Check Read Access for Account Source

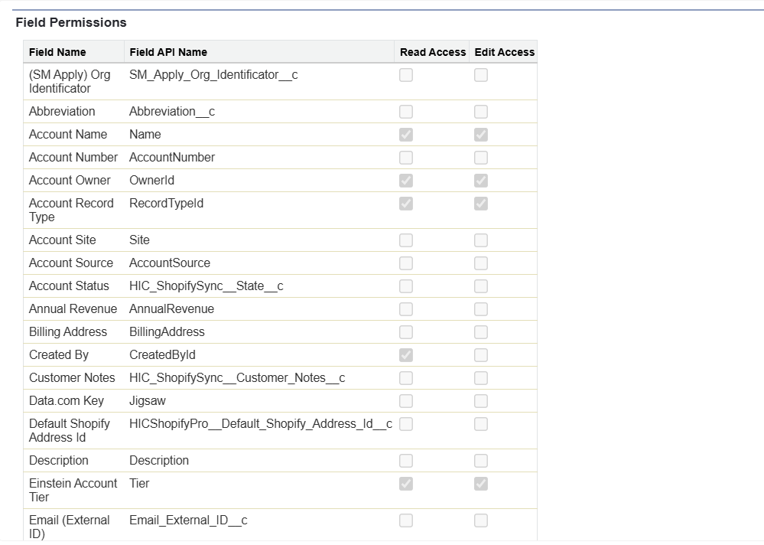click(x=406, y=263)
